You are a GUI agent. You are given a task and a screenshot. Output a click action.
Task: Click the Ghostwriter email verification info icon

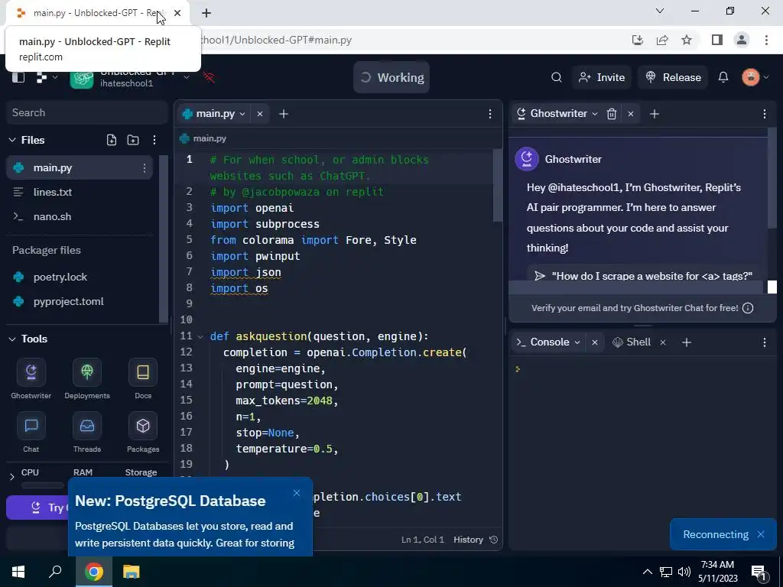click(748, 308)
